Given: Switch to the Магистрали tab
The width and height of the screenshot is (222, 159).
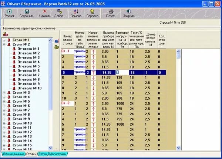Looking at the screenshot, I should tap(58, 154).
